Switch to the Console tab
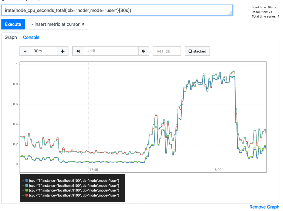Screen dimensions: 283x211 tap(31, 37)
